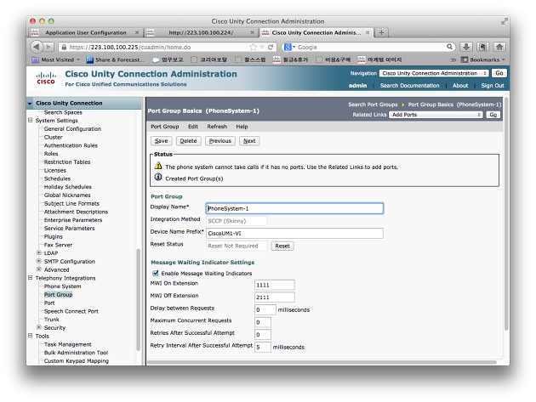536x402 pixels.
Task: Open the Bookmarks toolbar menu
Action: point(482,59)
